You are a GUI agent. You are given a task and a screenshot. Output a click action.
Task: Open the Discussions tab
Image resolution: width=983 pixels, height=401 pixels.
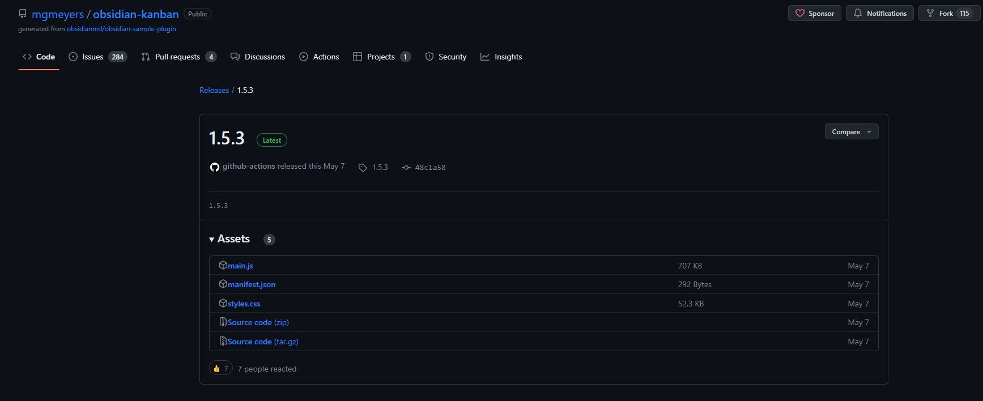point(258,57)
